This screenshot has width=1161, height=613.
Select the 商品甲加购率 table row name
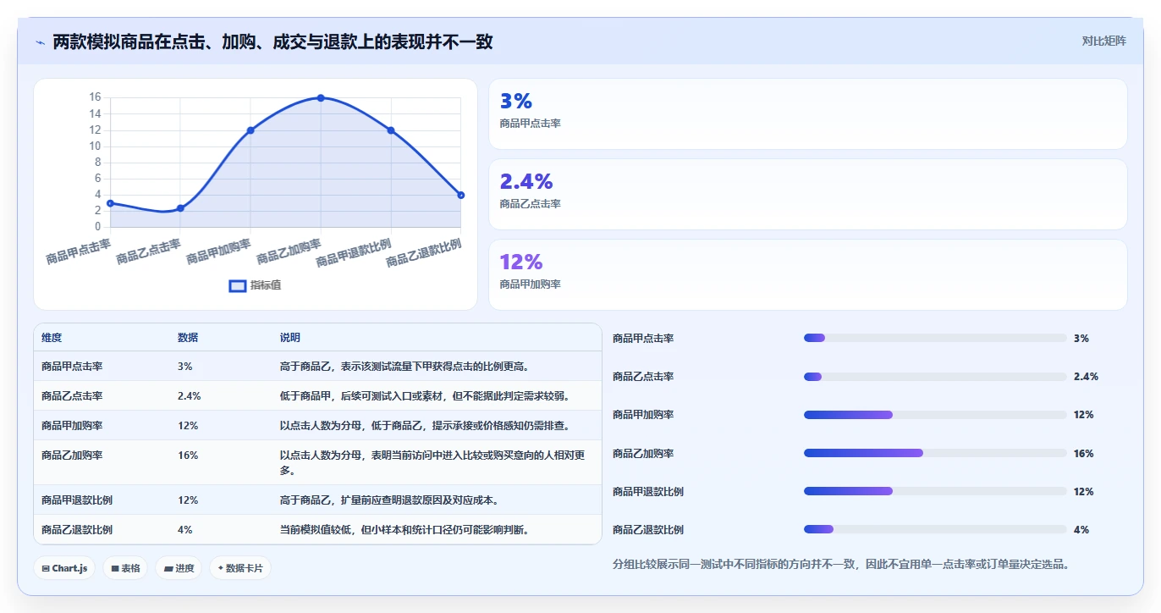[72, 426]
